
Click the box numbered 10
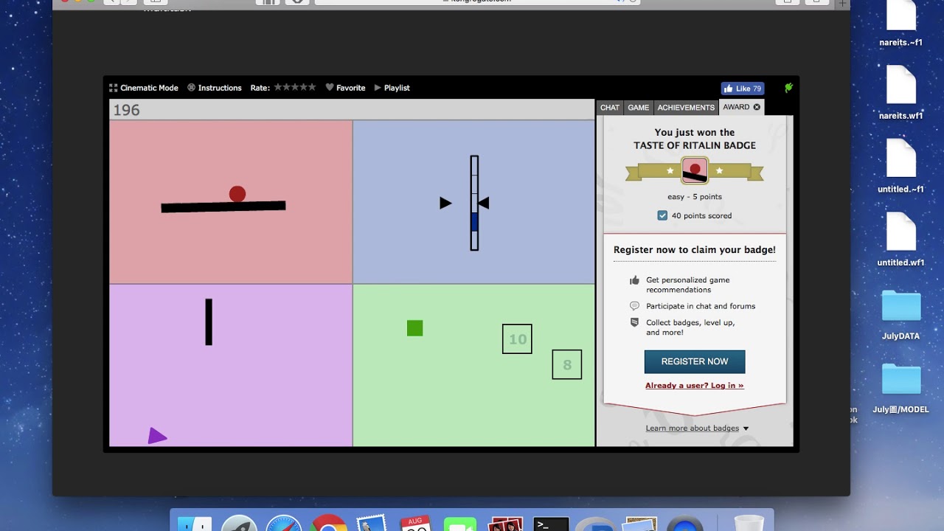(x=517, y=339)
